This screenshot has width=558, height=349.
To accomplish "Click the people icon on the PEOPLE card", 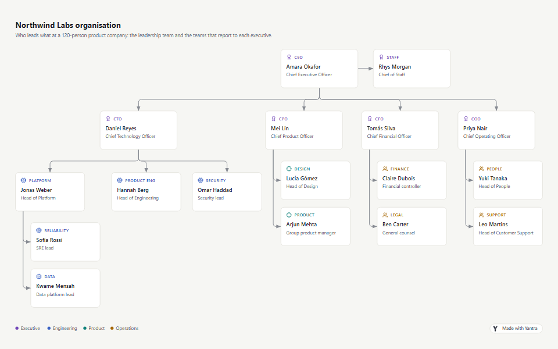I will tap(481, 169).
